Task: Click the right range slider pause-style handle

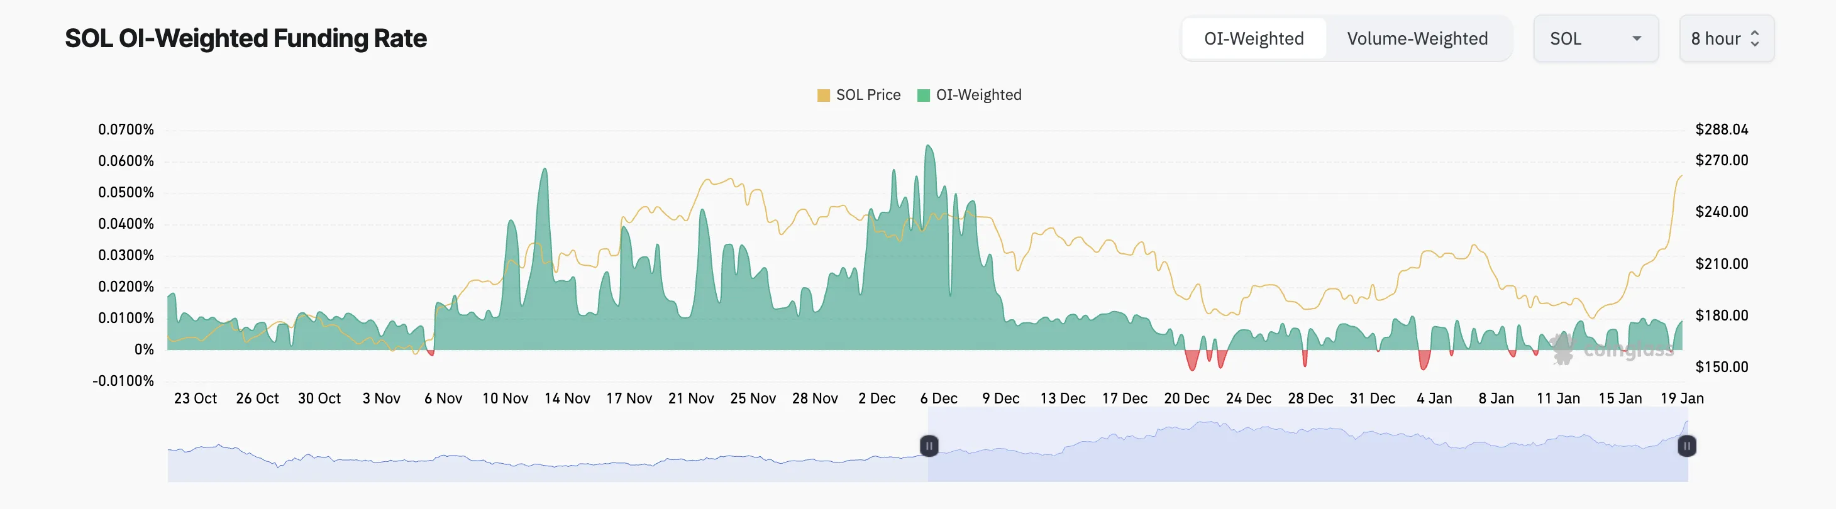Action: coord(1686,446)
